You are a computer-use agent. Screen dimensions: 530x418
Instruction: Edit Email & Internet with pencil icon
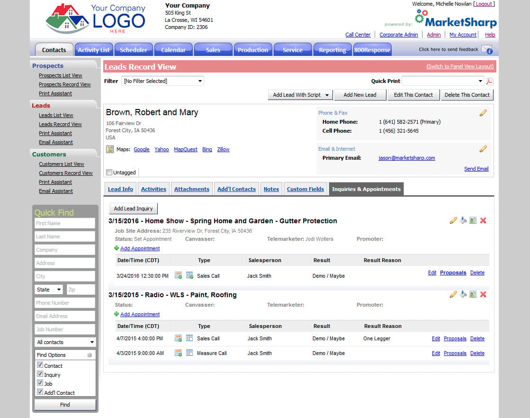coord(483,149)
